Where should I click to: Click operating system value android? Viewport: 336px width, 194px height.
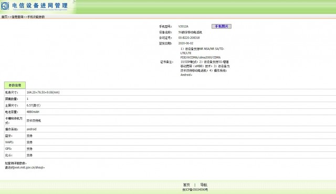pyautogui.click(x=31, y=129)
